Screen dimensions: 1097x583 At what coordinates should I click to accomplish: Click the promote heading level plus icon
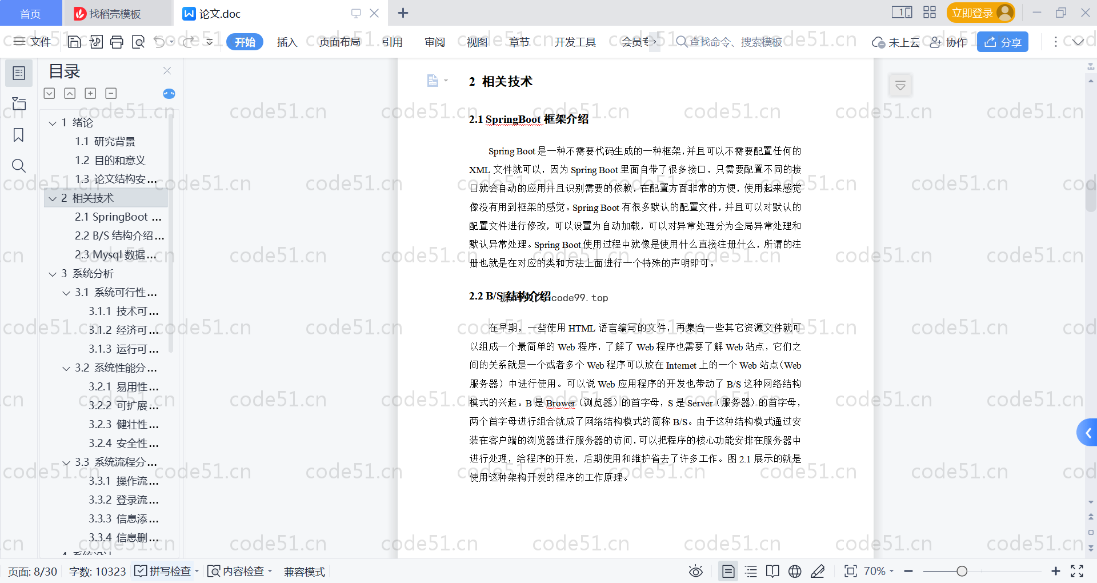click(90, 93)
